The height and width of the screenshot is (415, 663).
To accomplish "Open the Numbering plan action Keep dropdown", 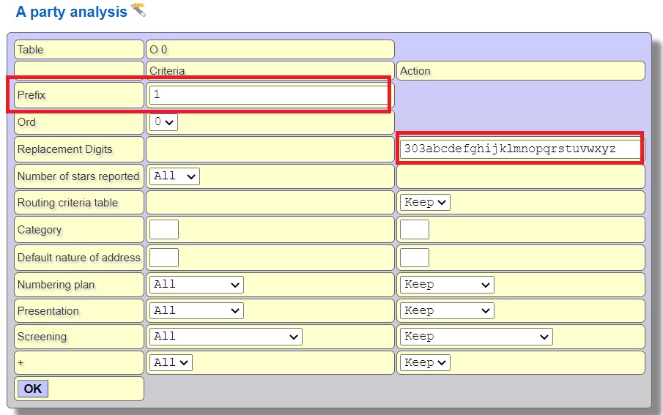I will tap(447, 285).
